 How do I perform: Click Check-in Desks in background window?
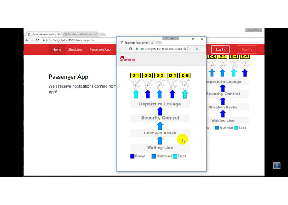(228, 107)
